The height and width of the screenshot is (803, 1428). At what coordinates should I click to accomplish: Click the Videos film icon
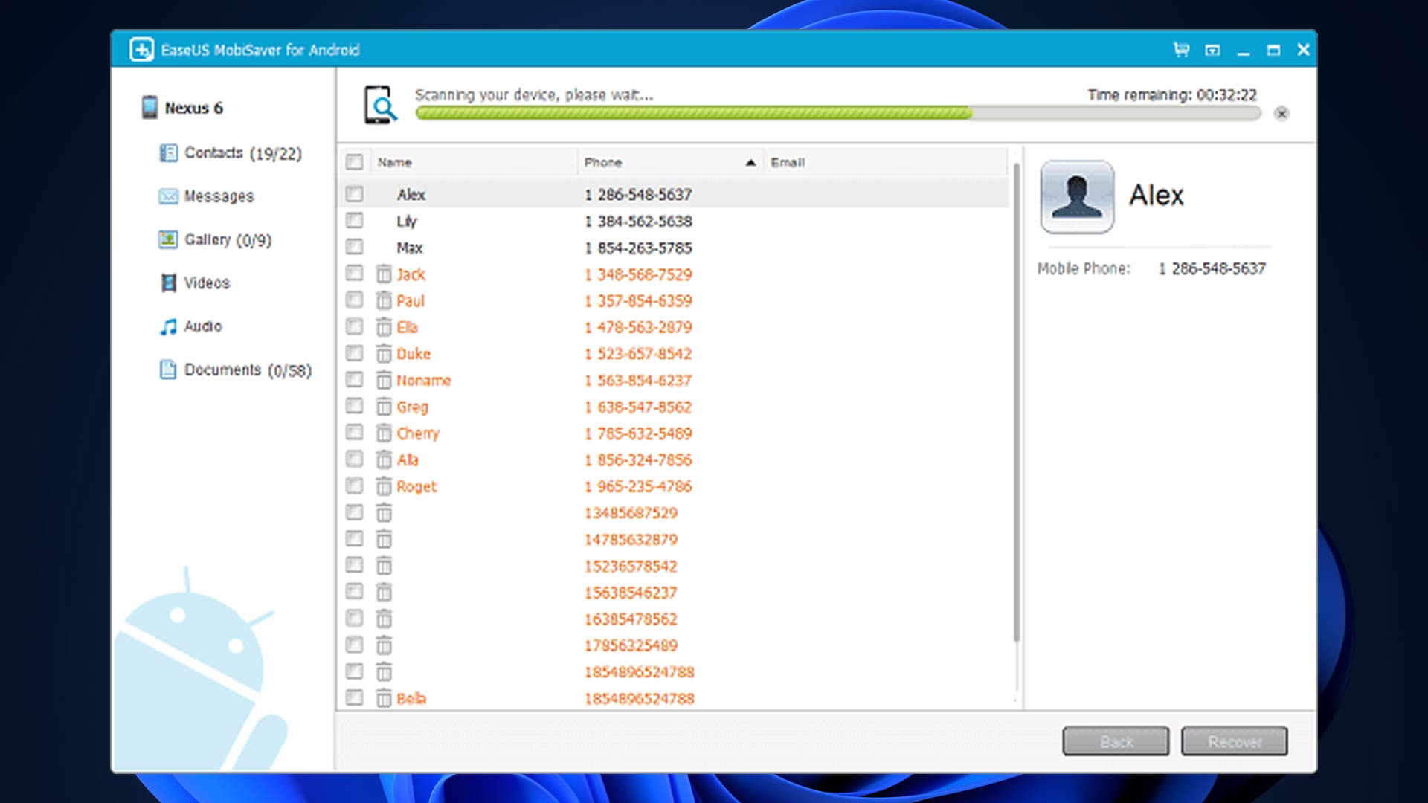click(x=169, y=283)
